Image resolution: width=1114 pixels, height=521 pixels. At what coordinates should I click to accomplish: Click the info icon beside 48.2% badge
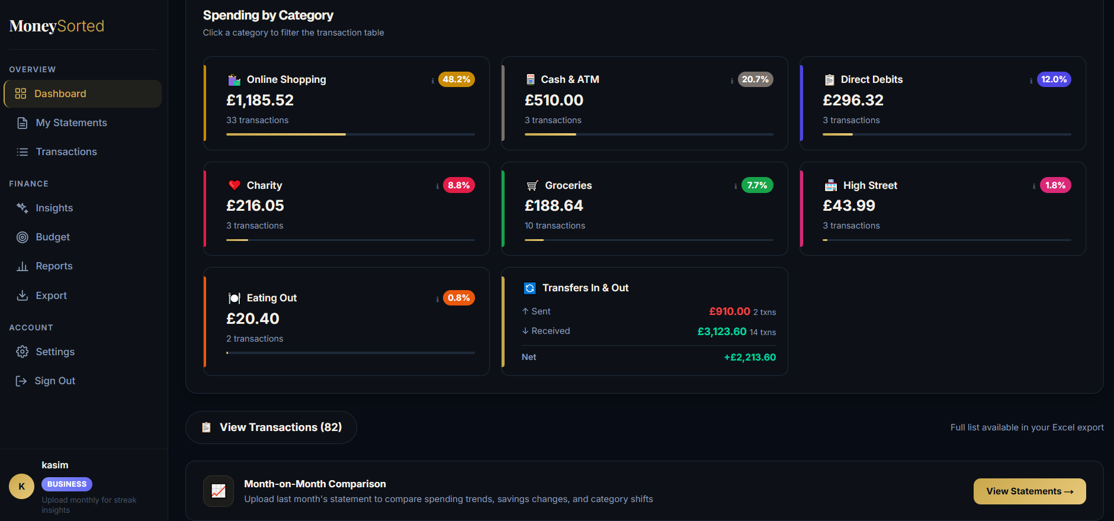(433, 81)
